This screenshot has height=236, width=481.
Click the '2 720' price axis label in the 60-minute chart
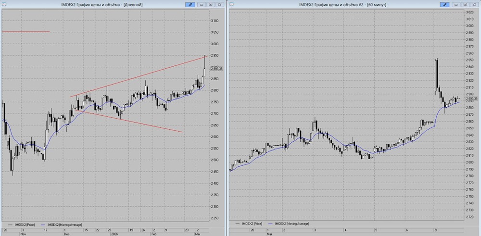point(469,217)
